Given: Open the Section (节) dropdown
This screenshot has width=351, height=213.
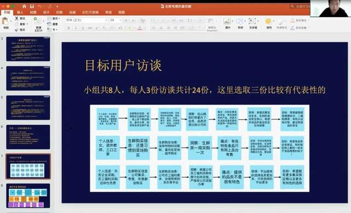Looking at the screenshot, I should 53,30.
